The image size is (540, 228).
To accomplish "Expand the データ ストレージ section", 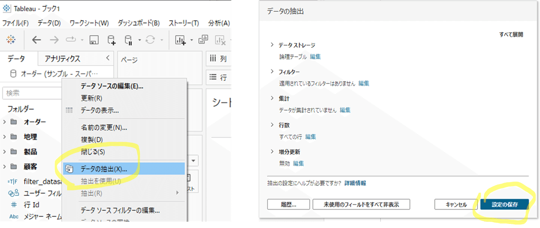I will 272,45.
